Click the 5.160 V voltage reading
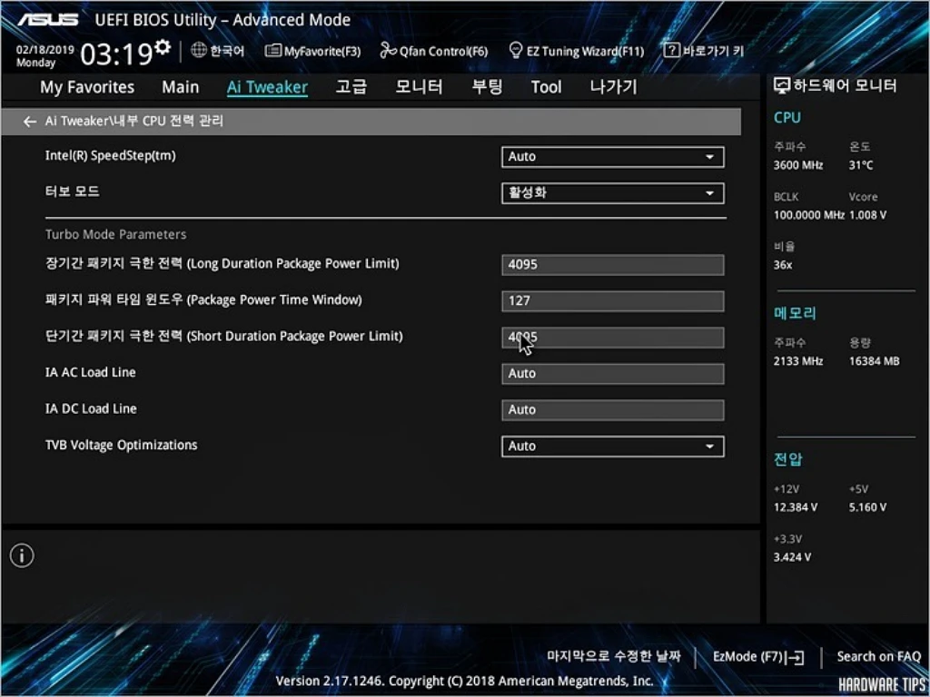This screenshot has height=697, width=930. coord(867,508)
